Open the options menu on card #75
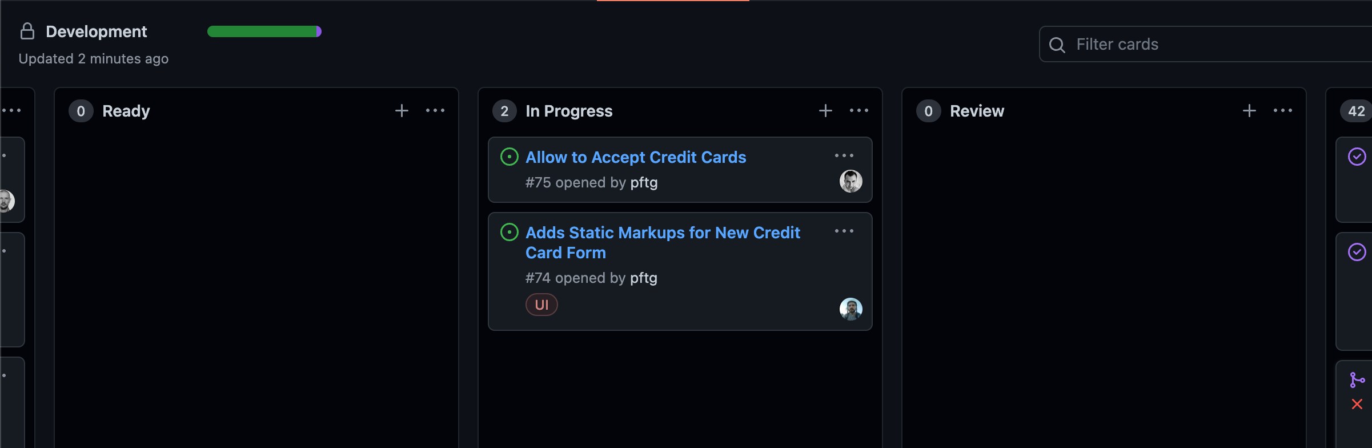This screenshot has height=448, width=1372. [844, 155]
